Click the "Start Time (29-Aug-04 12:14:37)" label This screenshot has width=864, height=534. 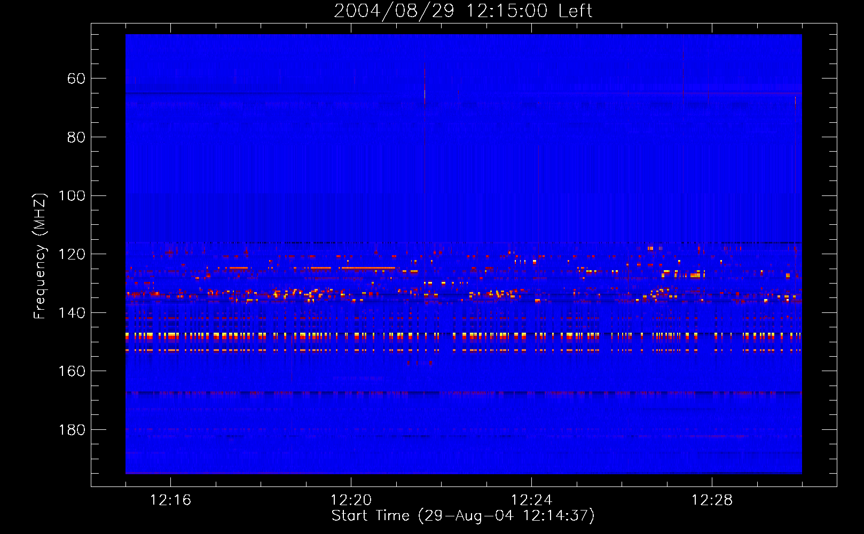click(x=463, y=516)
